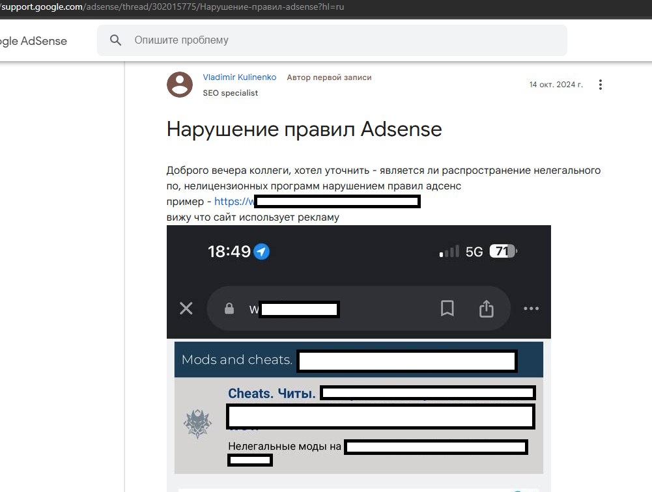Viewport: 652px width, 492px height.
Task: Click the padlock icon in mobile URL bar
Action: point(229,308)
